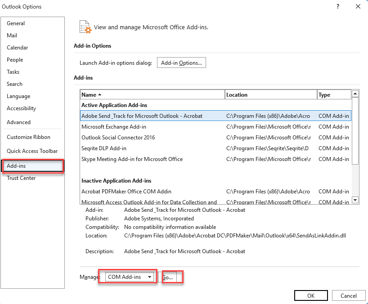Click the Type column header
The height and width of the screenshot is (304, 368).
pyautogui.click(x=334, y=95)
